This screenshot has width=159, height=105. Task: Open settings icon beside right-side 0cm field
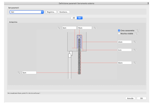click(135, 50)
